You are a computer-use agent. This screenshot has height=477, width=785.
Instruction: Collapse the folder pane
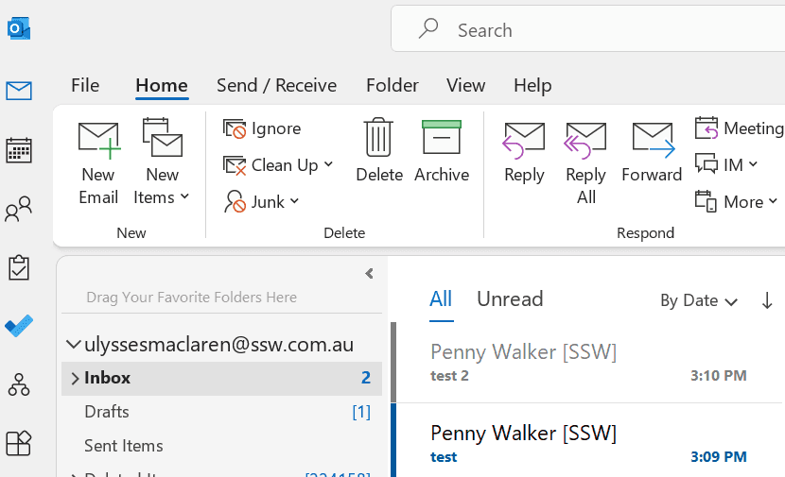point(369,274)
